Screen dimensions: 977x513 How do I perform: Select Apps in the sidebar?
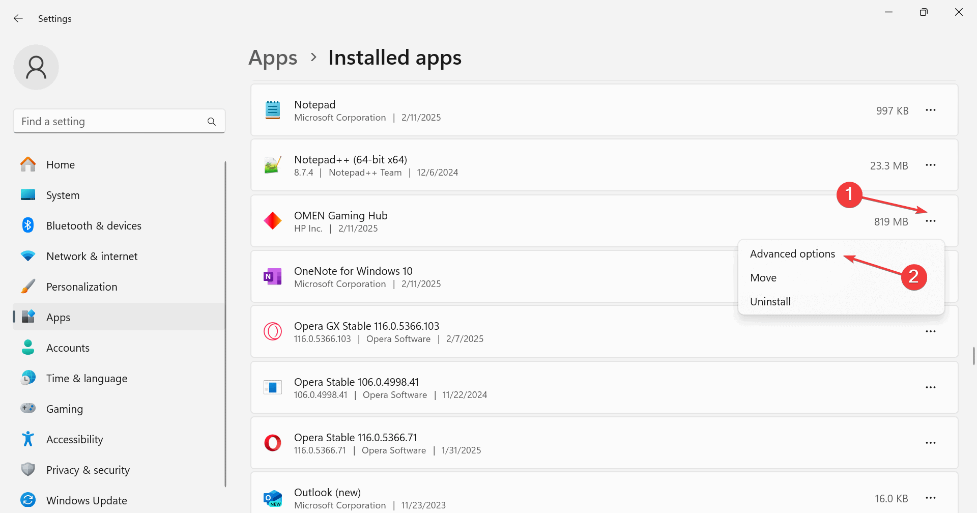(119, 317)
